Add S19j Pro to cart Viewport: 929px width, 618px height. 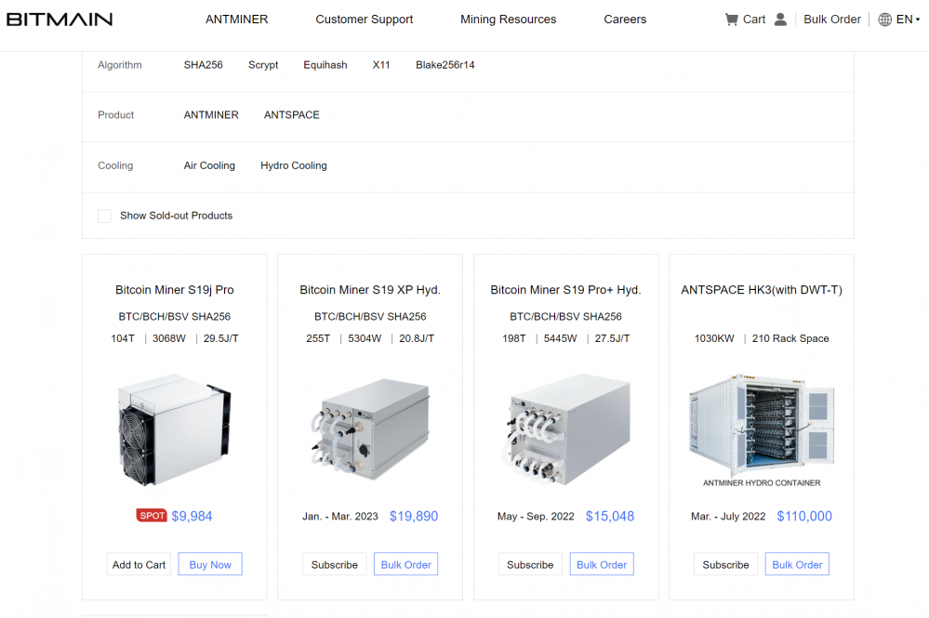click(139, 564)
